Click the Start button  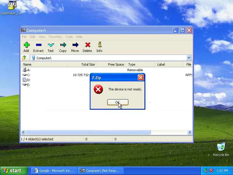coord(14,171)
